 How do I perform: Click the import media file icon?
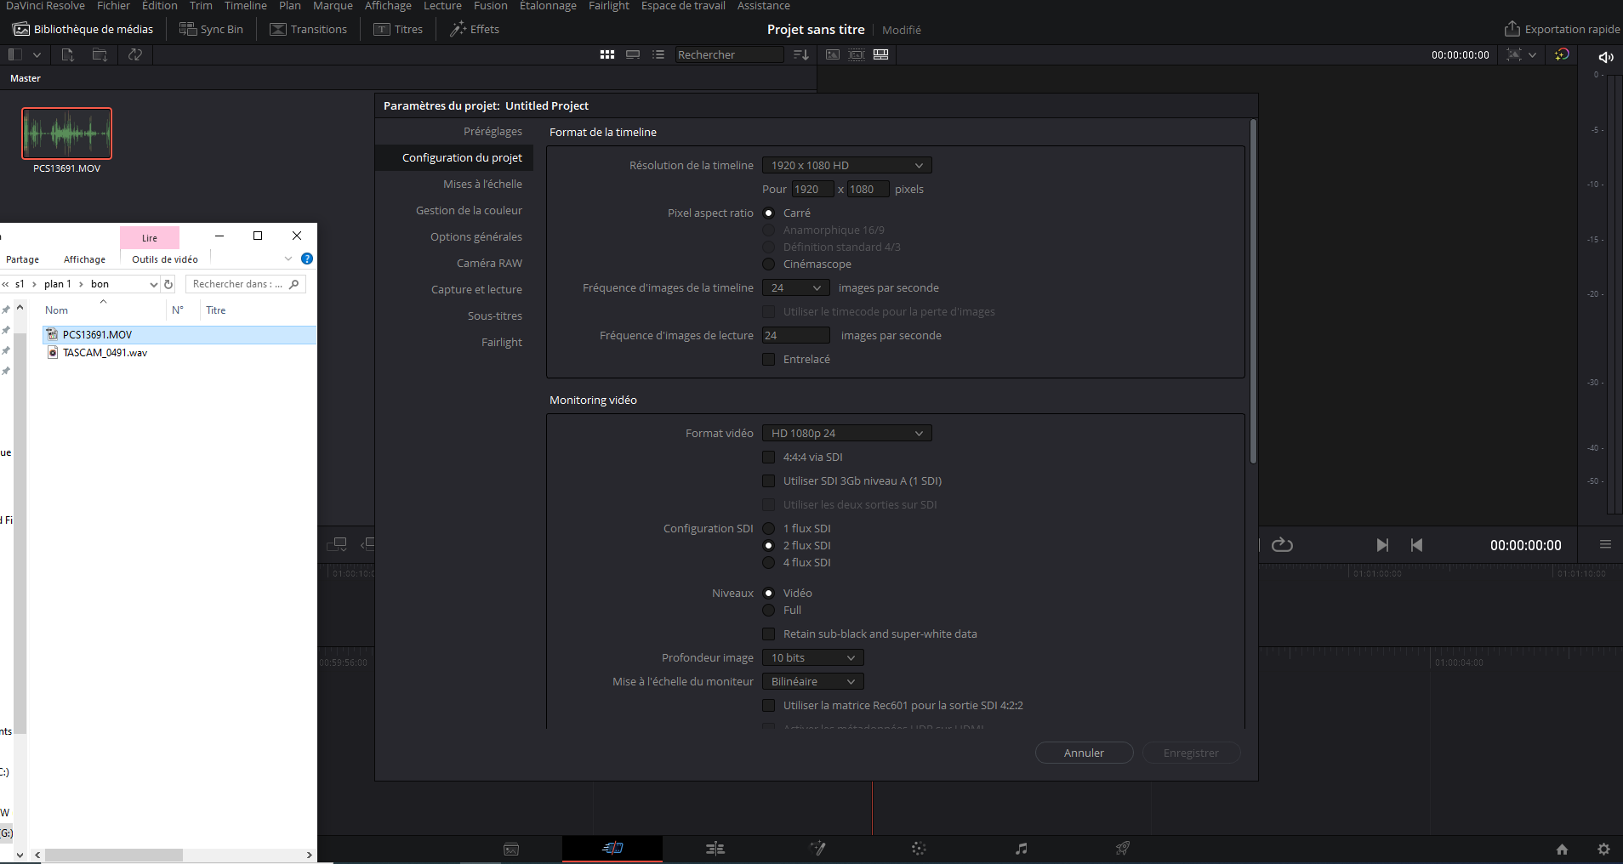click(x=68, y=54)
